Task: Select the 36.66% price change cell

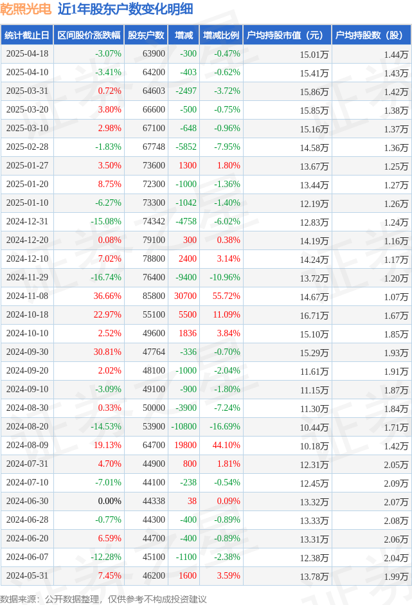Action: (x=107, y=296)
